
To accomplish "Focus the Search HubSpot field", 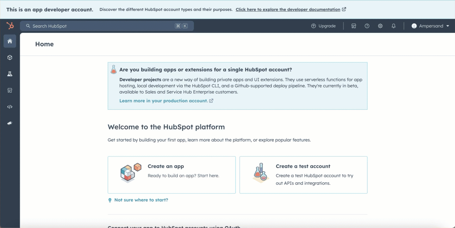I will click(107, 26).
